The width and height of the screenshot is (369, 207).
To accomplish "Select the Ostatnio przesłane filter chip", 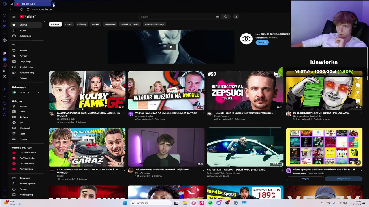I will coord(130,24).
